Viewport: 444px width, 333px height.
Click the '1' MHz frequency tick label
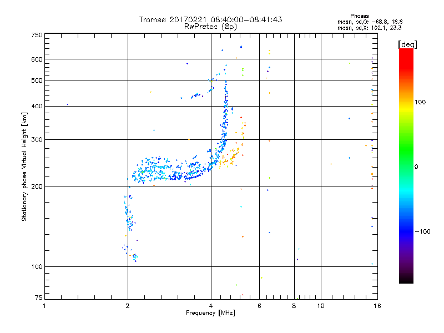tap(44, 306)
